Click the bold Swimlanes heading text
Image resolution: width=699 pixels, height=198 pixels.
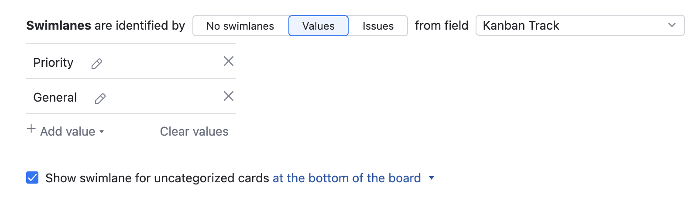click(x=58, y=25)
